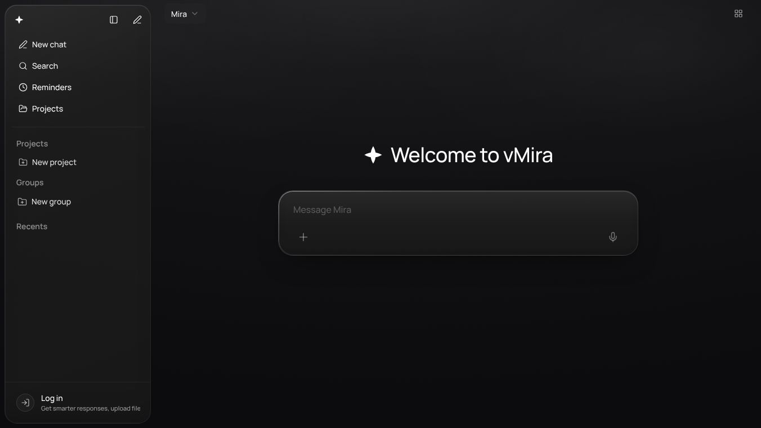Open Search in the sidebar
761x428 pixels.
coord(78,66)
